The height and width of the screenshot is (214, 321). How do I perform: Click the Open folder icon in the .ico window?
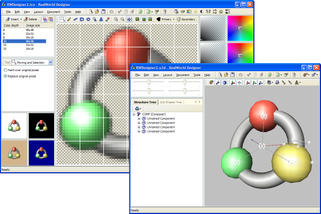coord(97,12)
